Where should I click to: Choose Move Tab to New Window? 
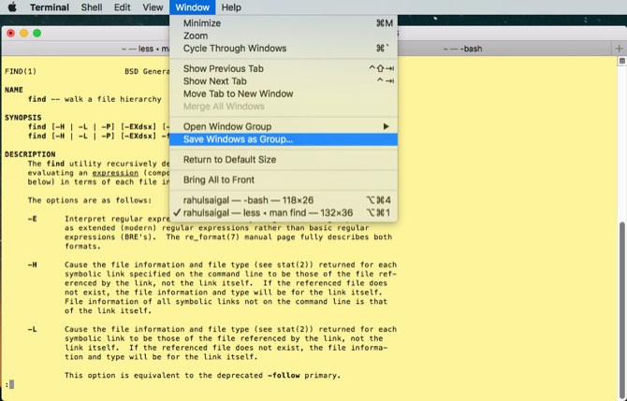pos(238,93)
